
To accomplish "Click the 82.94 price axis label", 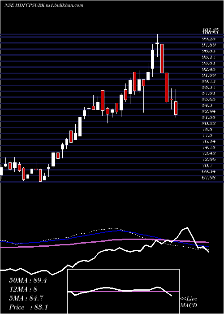I will [x=209, y=111].
